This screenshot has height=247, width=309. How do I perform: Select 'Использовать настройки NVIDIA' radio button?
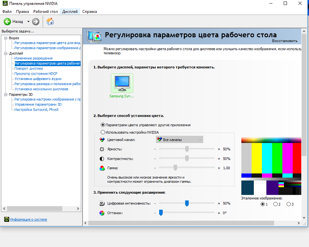point(103,132)
